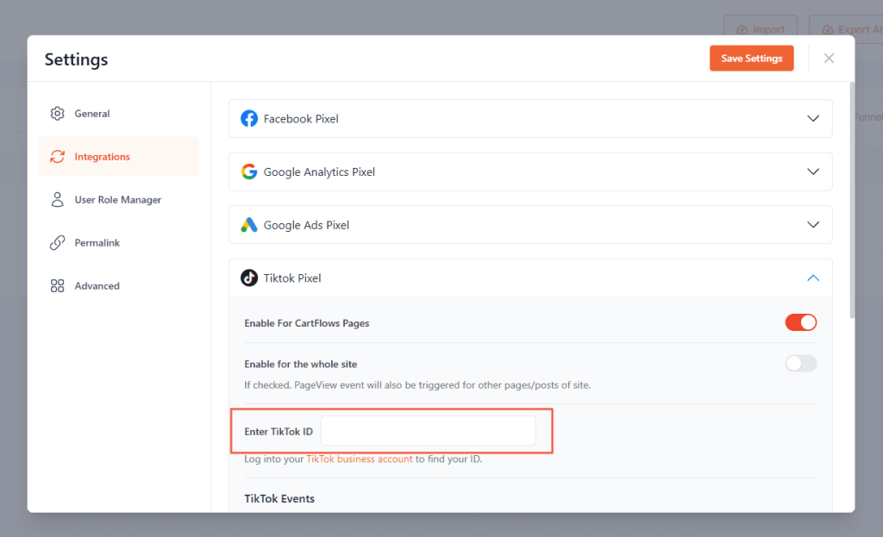The image size is (883, 537).
Task: Click the TikTok Pixel icon
Action: pos(249,278)
